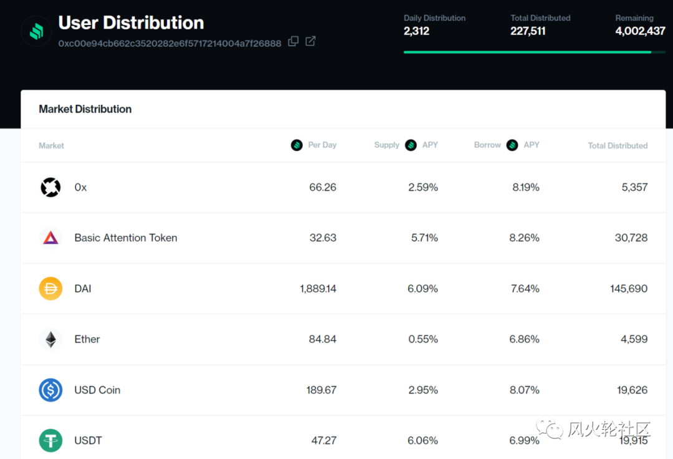Image resolution: width=673 pixels, height=459 pixels.
Task: Click the DAI total distributed 145,690
Action: [x=629, y=289]
